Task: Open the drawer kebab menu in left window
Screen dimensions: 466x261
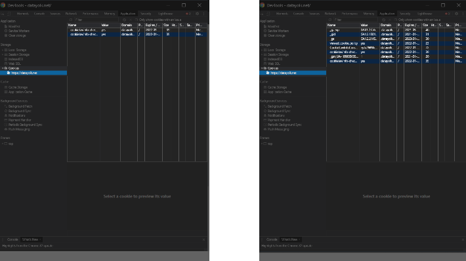Action: [3, 239]
